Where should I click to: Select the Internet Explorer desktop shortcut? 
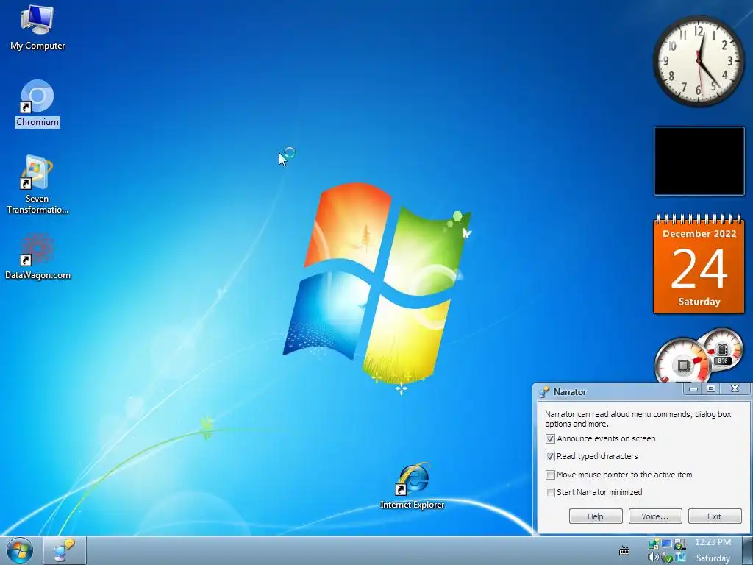tap(412, 486)
